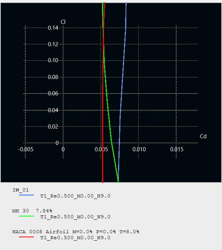222x250 pixels.
Task: Click MH 30 polar name T1_Re0.500
Action: (75, 217)
